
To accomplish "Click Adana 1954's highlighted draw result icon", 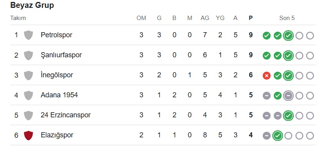I will point(288,96).
